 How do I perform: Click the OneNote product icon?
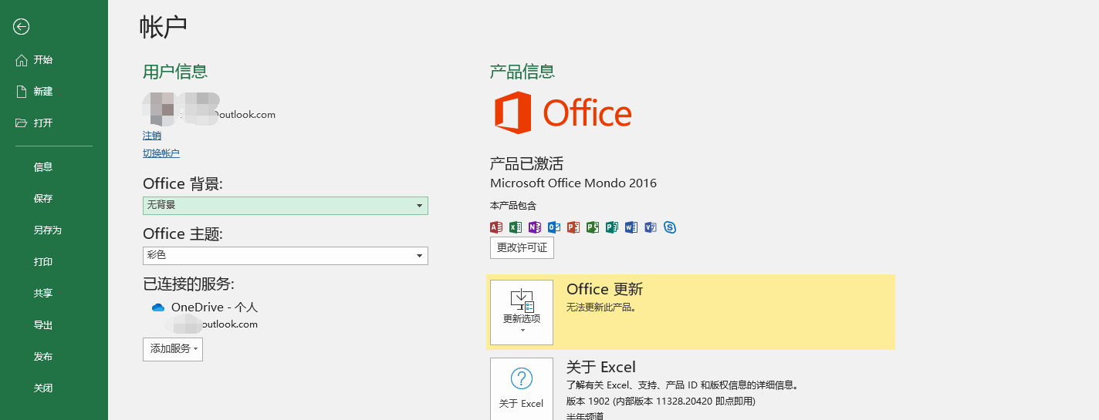click(x=535, y=227)
